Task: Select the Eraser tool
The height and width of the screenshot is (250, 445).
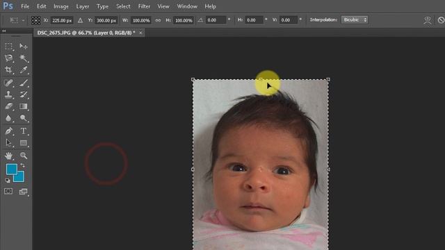Action: click(8, 106)
